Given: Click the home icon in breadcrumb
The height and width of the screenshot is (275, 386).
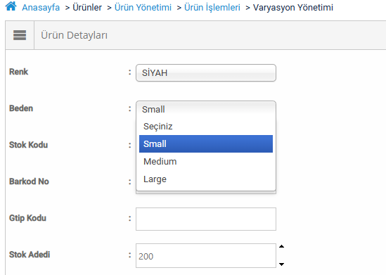Looking at the screenshot, I should coord(11,6).
